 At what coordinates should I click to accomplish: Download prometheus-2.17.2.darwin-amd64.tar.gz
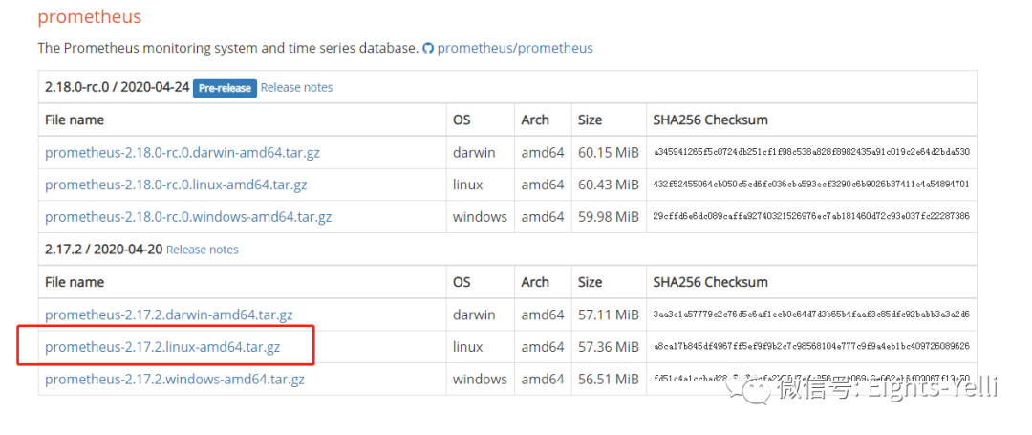tap(168, 315)
